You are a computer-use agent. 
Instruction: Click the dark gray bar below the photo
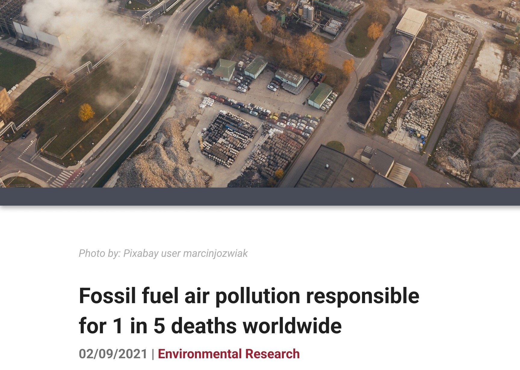(x=260, y=197)
